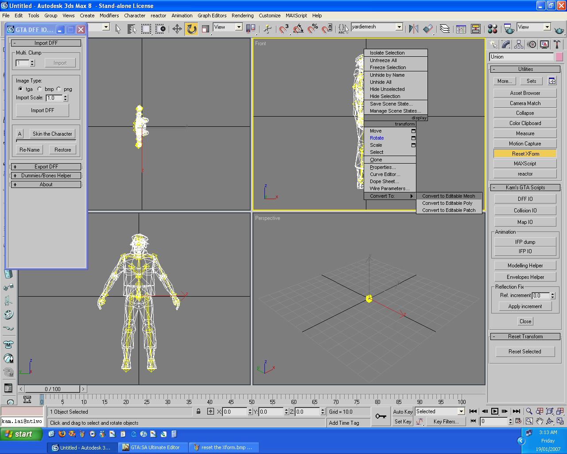
Task: Expand the Dummies/Bones Helper rollout
Action: (x=46, y=176)
